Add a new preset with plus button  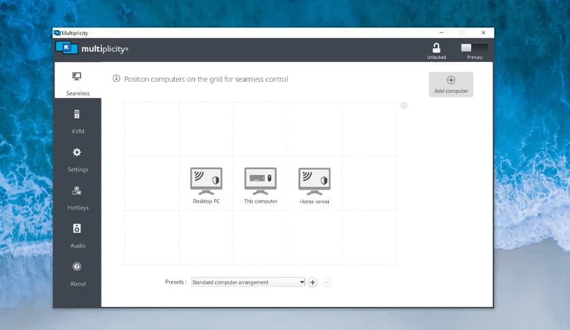click(x=313, y=282)
